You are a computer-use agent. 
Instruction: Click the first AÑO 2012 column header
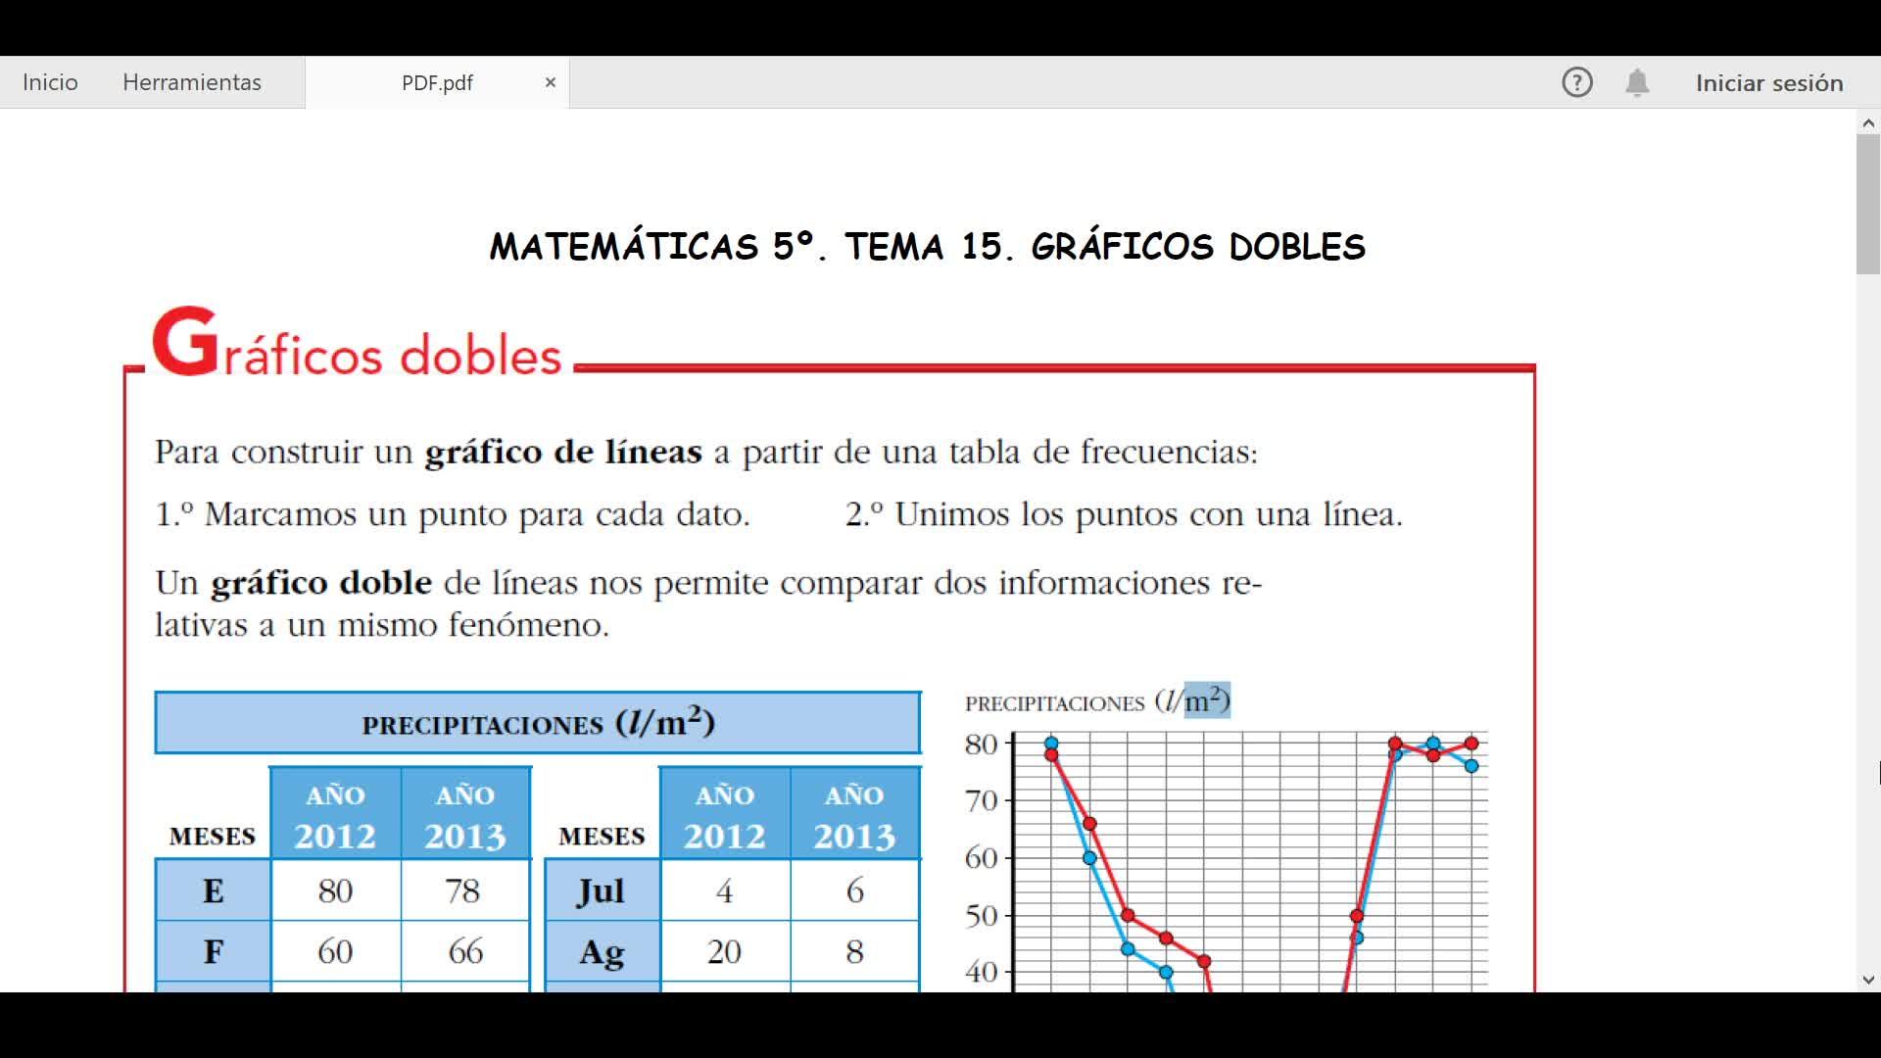tap(335, 815)
